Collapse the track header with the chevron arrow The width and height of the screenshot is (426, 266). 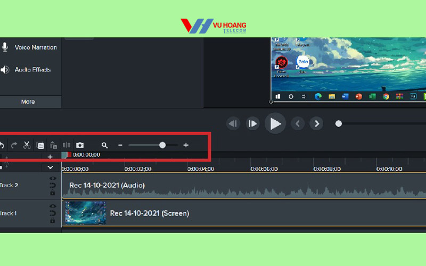tap(50, 168)
